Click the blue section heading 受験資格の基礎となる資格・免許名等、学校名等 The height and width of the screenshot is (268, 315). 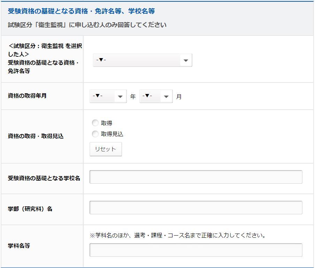(81, 11)
